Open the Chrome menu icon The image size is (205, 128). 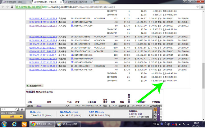click(x=202, y=7)
